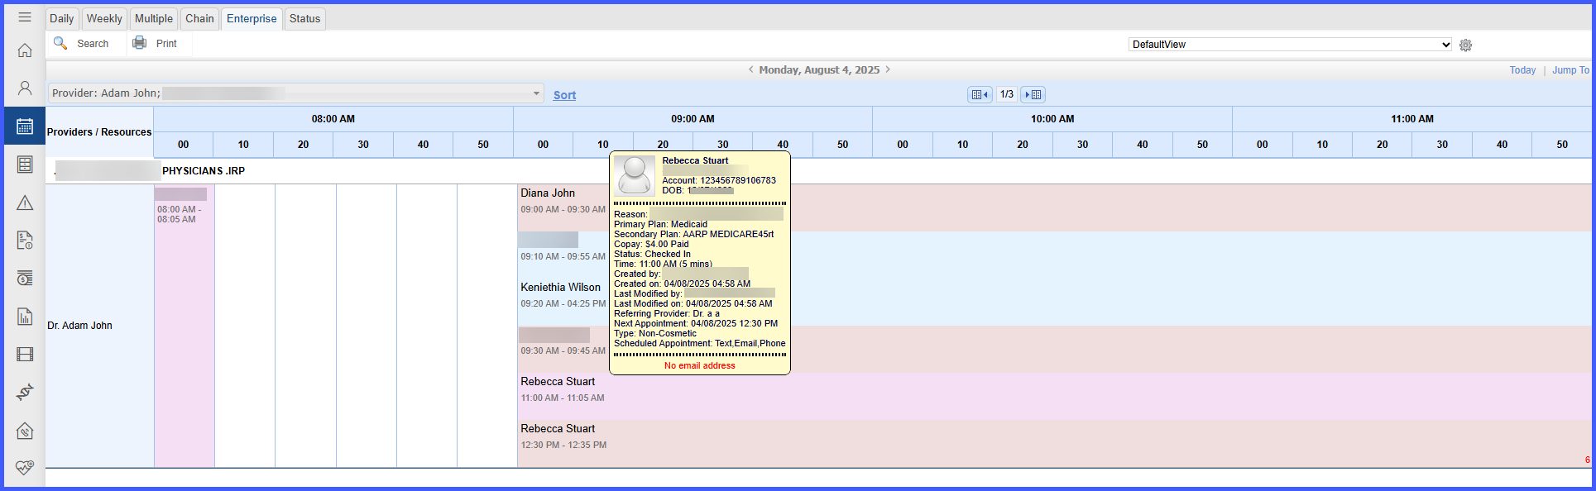Expand the DefaultView dropdown
The width and height of the screenshot is (1596, 491).
tap(1290, 45)
